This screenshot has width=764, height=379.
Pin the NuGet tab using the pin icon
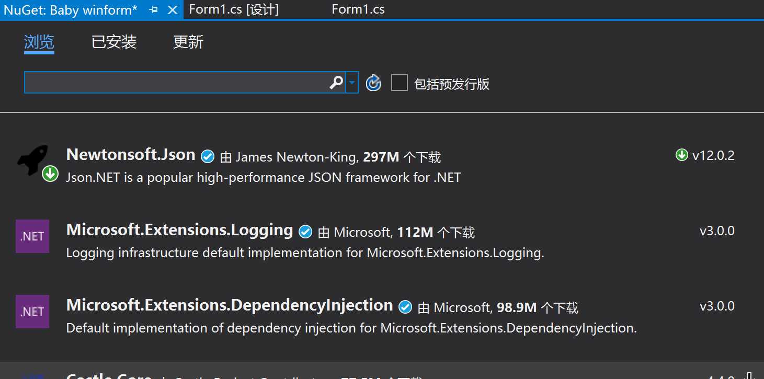pos(153,9)
